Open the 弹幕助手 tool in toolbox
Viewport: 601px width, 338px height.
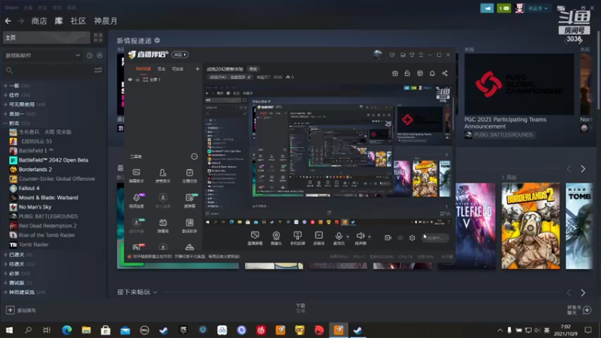coord(137,176)
